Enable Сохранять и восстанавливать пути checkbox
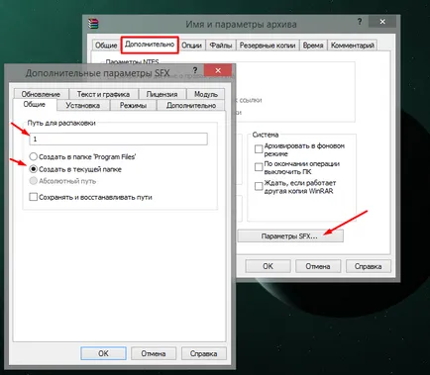The image size is (430, 375). [91, 197]
